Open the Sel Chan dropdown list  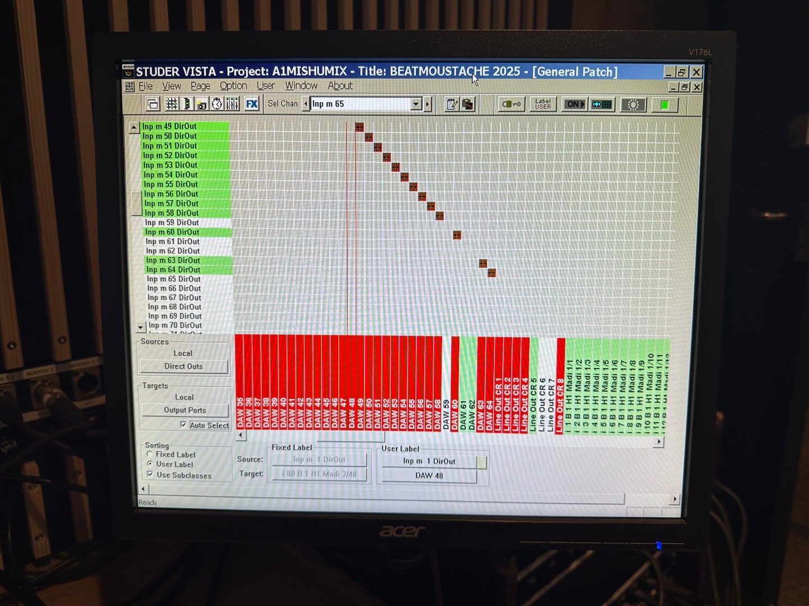tap(416, 104)
